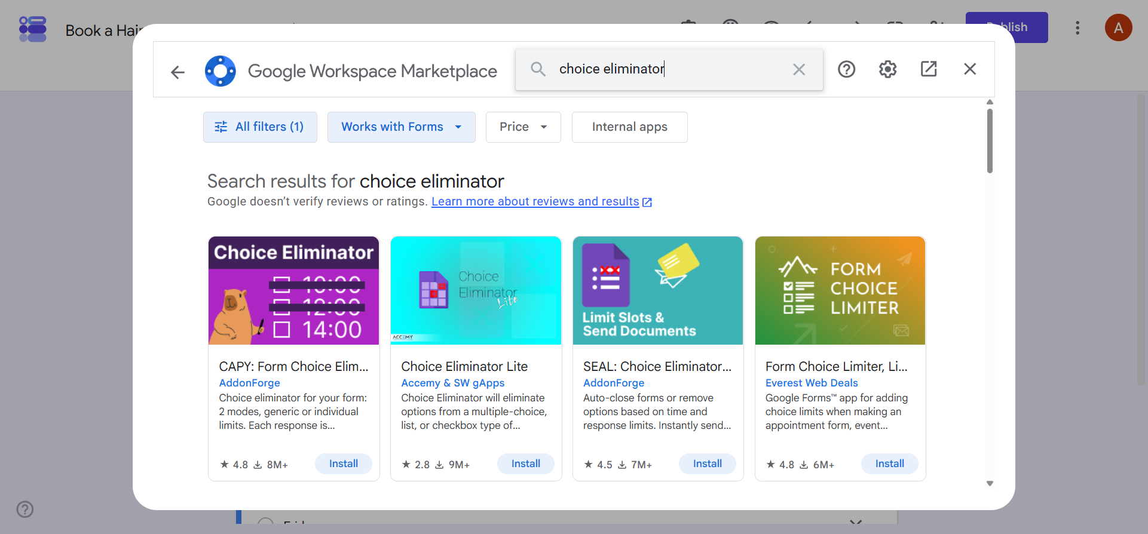Install Choice Eliminator Lite
This screenshot has height=534, width=1148.
pyautogui.click(x=526, y=464)
